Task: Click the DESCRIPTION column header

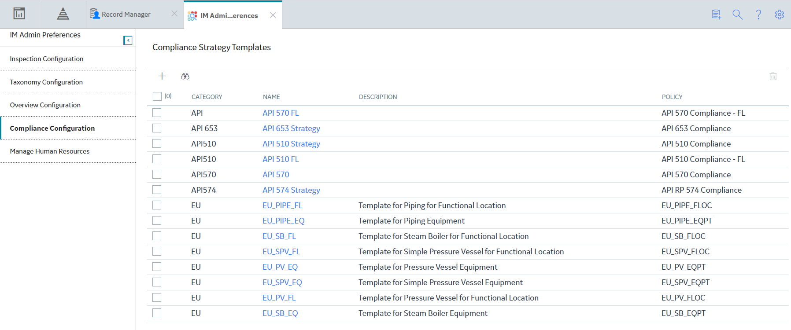Action: tap(378, 97)
